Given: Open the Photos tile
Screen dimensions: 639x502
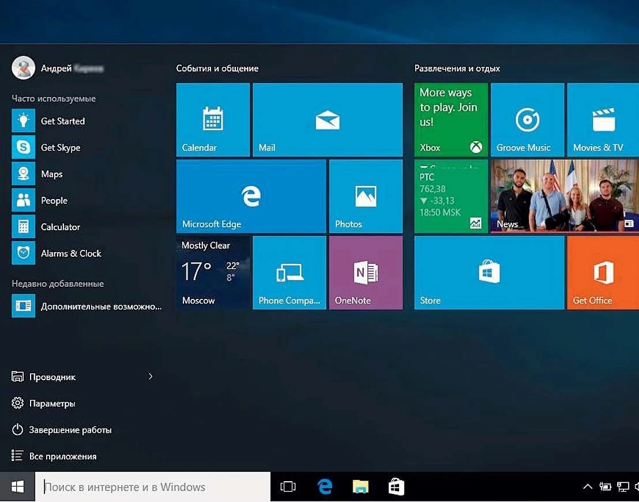Looking at the screenshot, I should coord(365,196).
